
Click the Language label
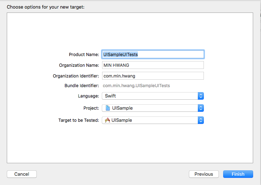89,96
